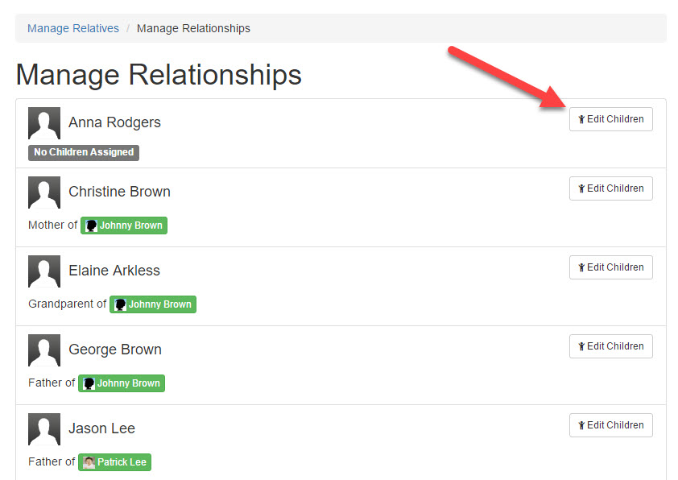The width and height of the screenshot is (678, 480).
Task: Go to Manage Relatives breadcrumb link
Action: pos(73,28)
